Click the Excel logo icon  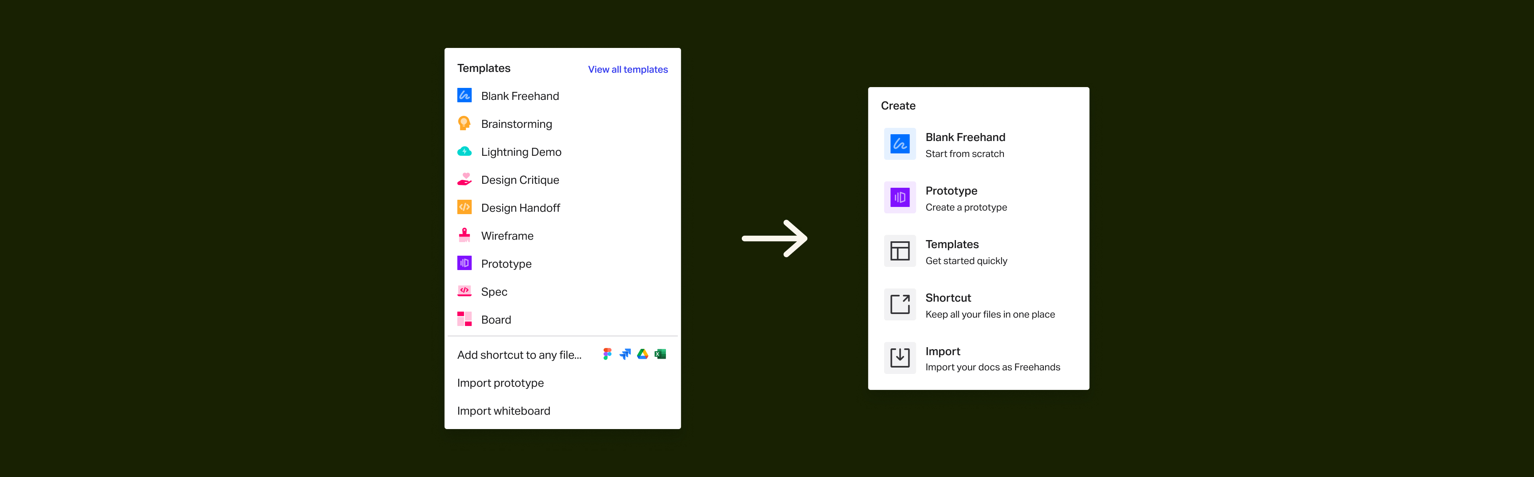pyautogui.click(x=660, y=354)
